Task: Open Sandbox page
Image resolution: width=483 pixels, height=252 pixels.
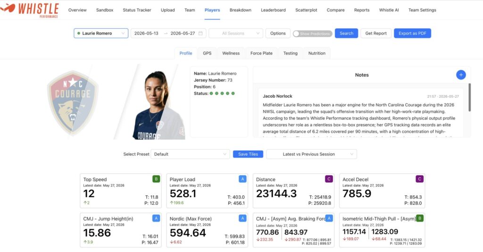Action: point(105,10)
